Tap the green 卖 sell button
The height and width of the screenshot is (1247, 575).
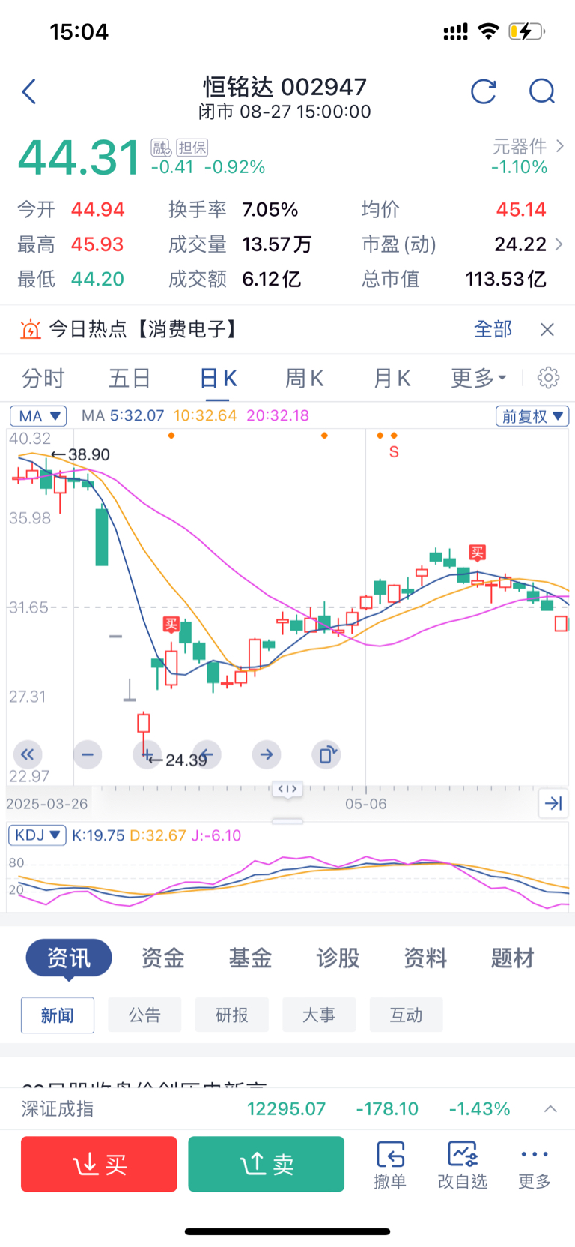pos(267,1164)
